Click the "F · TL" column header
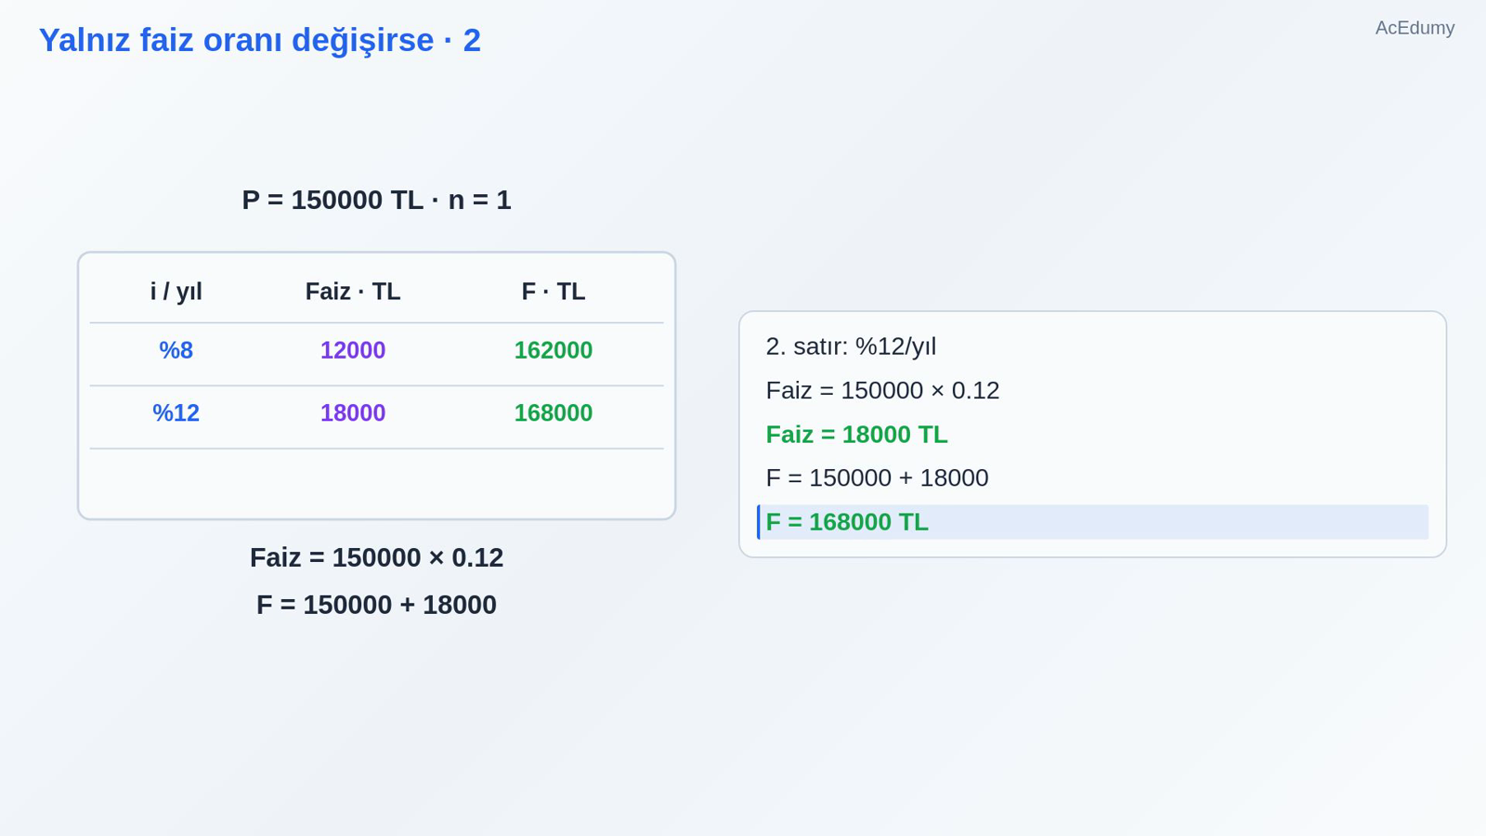The width and height of the screenshot is (1486, 836). coord(554,292)
